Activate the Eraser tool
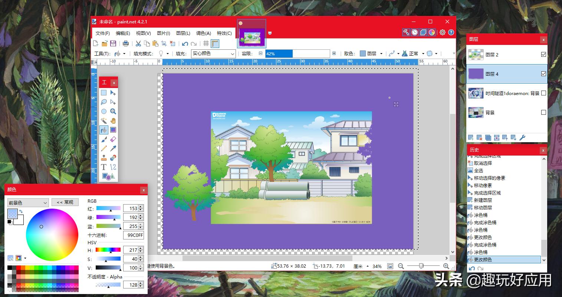This screenshot has height=297, width=562. pyautogui.click(x=113, y=139)
